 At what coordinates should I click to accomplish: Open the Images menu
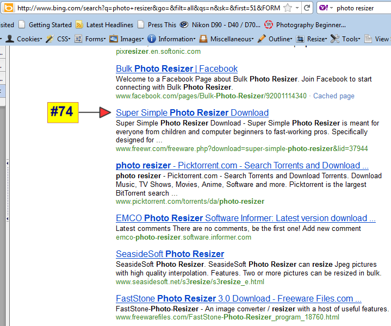[x=132, y=39]
